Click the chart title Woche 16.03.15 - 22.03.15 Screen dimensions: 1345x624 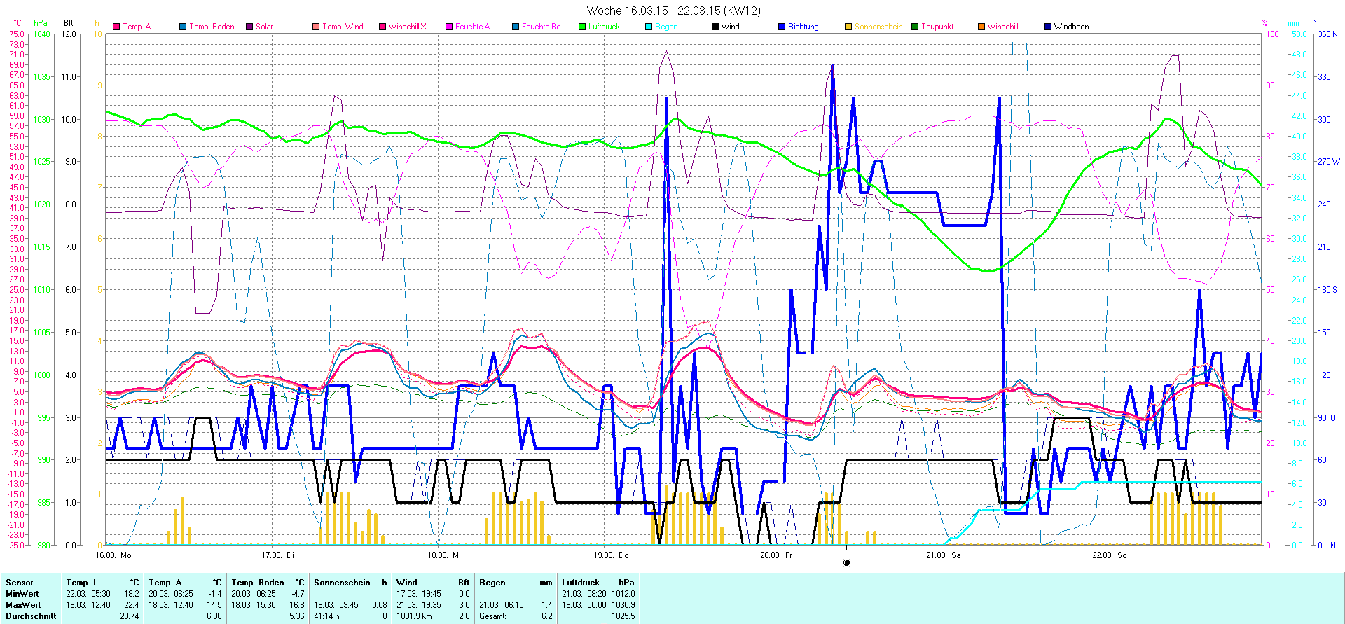pyautogui.click(x=673, y=11)
